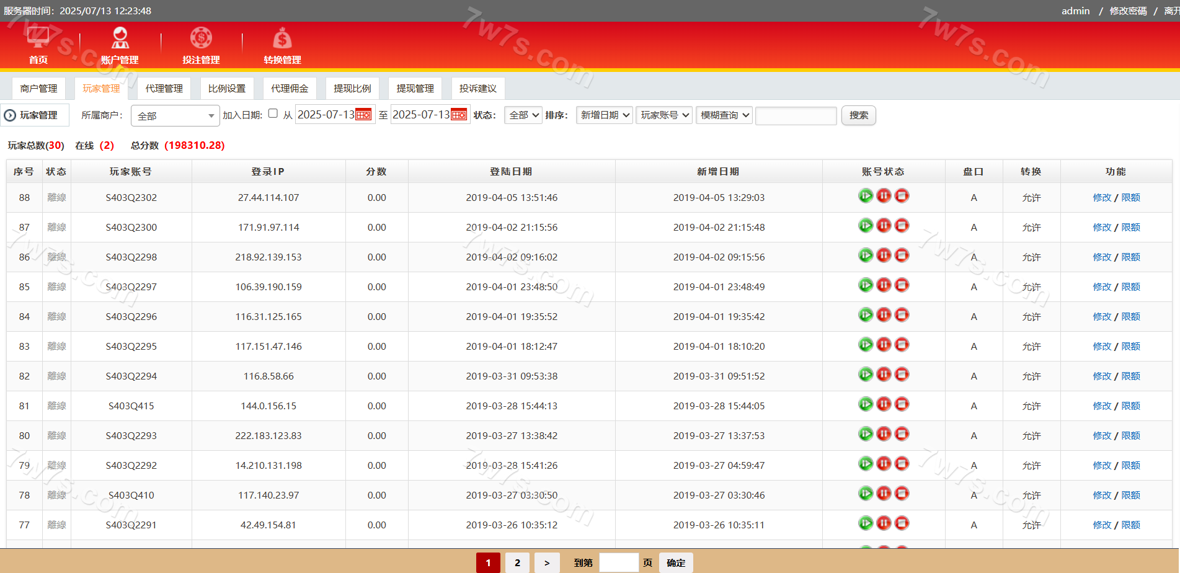Click red stop icon for player S403Q2298
This screenshot has height=573, width=1180.
pos(902,255)
